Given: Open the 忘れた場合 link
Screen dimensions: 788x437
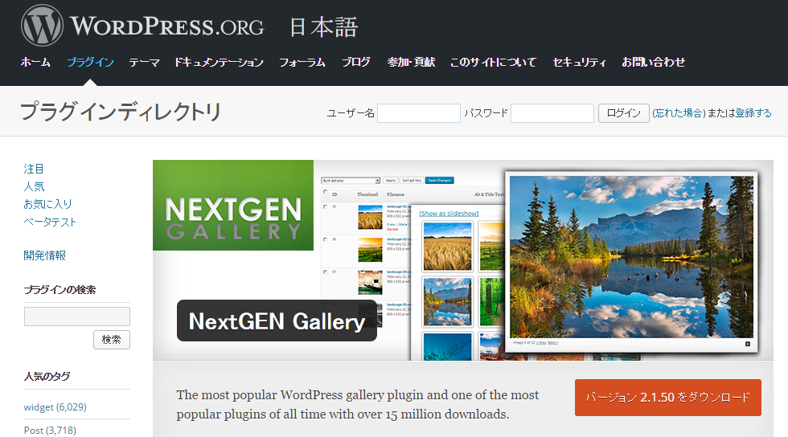Looking at the screenshot, I should [679, 113].
